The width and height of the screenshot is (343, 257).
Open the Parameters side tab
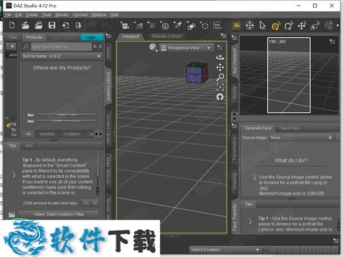pyautogui.click(x=234, y=149)
